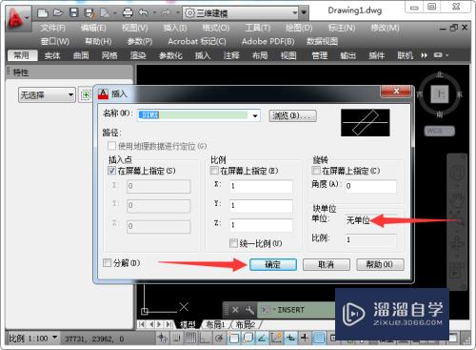
Task: Click the Save floppy disk icon
Action: (x=73, y=12)
